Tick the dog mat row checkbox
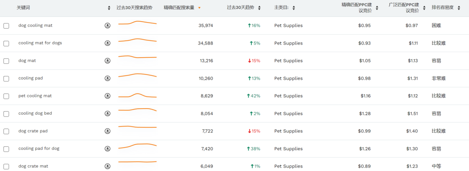The height and width of the screenshot is (171, 469). pyautogui.click(x=6, y=61)
